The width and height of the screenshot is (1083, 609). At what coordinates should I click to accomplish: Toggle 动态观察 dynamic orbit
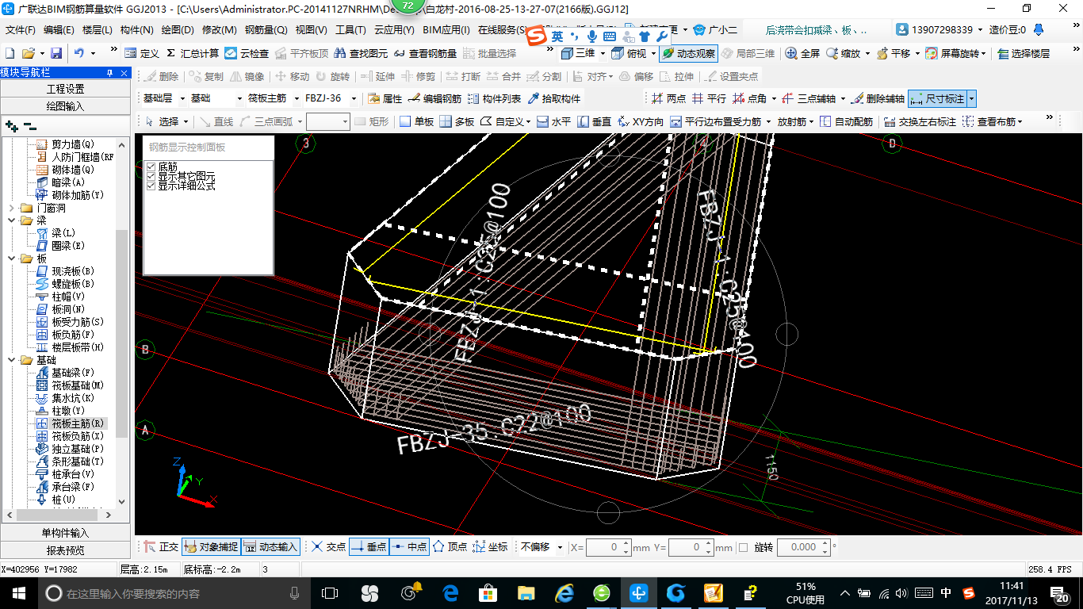pos(688,53)
